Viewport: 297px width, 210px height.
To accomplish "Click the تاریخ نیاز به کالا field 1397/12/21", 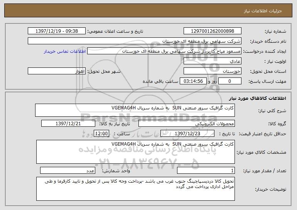I will point(68,124).
